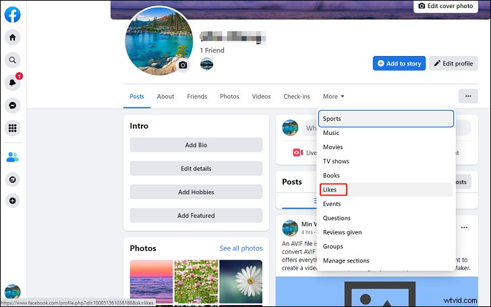This screenshot has height=307, width=491.
Task: Select Questions in the More menu
Action: (386, 218)
